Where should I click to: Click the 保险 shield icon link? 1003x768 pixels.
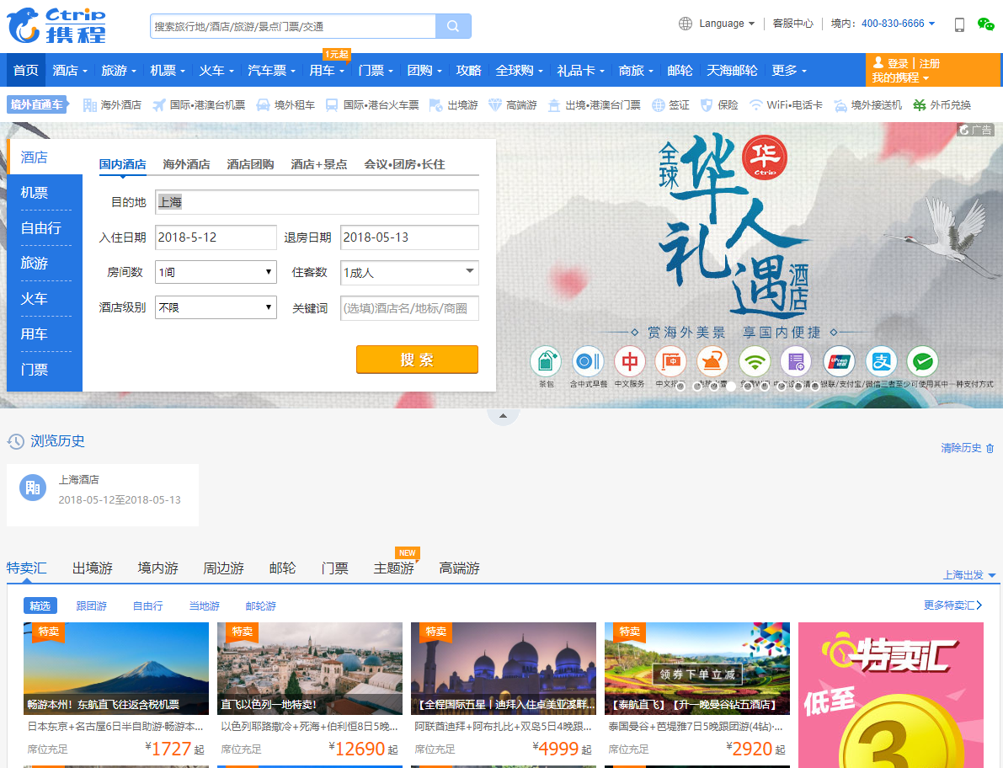tap(707, 105)
